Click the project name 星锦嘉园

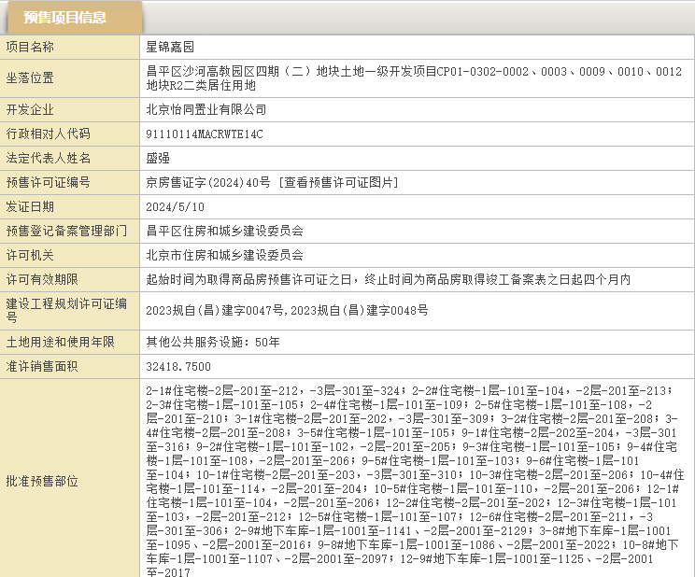170,47
